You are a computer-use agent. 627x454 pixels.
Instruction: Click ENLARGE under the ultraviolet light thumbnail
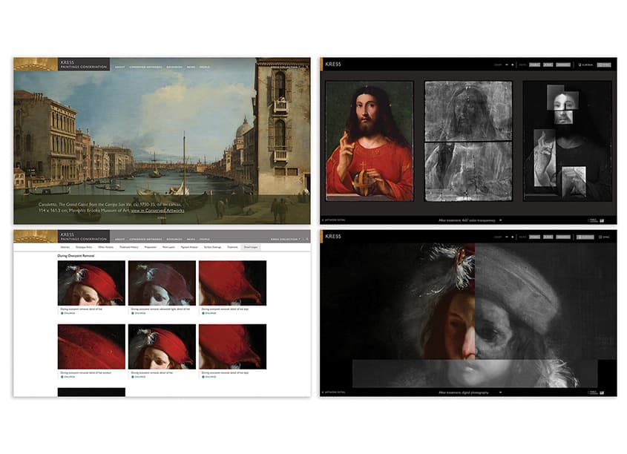point(139,313)
